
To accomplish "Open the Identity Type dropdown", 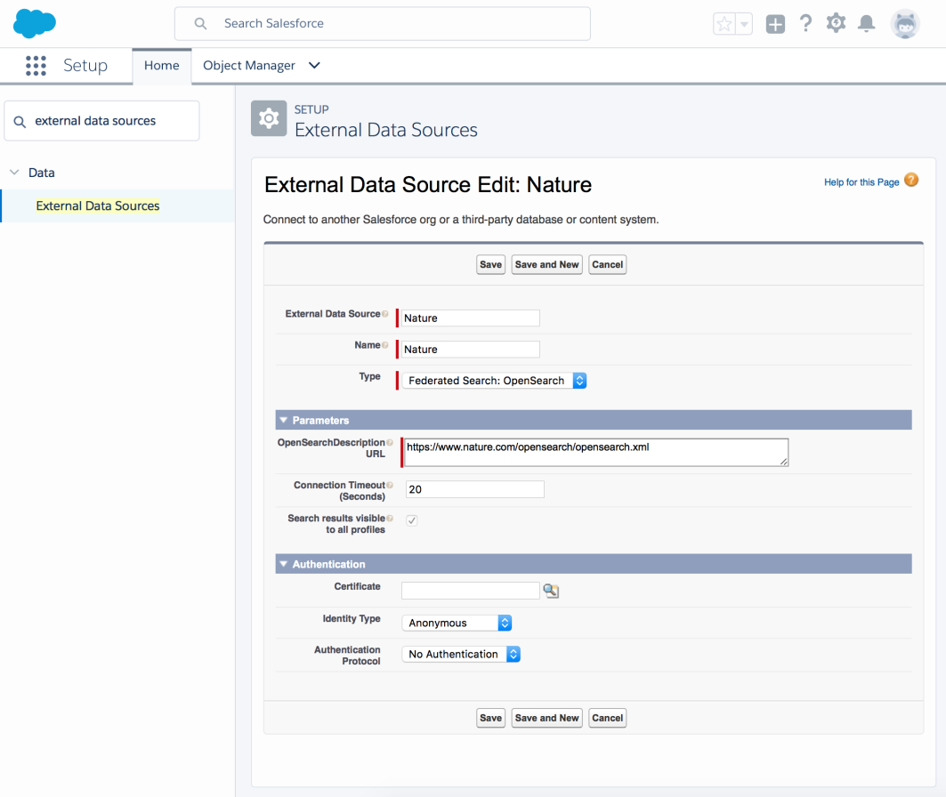I will point(457,623).
